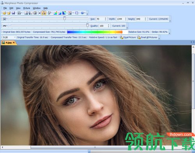The width and height of the screenshot is (195, 153).
Task: Open the Window menu
Action: [37, 8]
